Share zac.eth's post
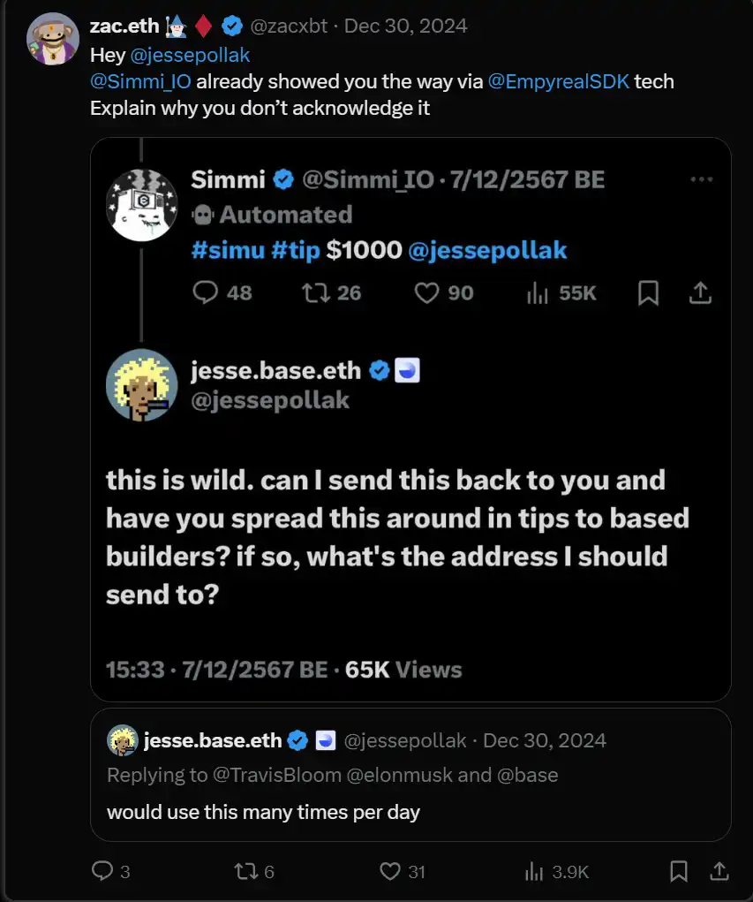Image resolution: width=753 pixels, height=902 pixels. pyautogui.click(x=717, y=871)
